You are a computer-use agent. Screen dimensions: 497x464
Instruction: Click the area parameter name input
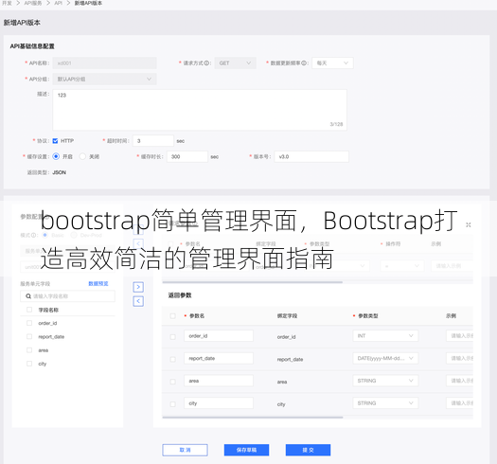coord(219,381)
